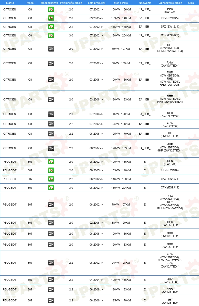
Task: Select the ON icon in Peugeot 02.2006 RHK row
Action: click(51, 223)
